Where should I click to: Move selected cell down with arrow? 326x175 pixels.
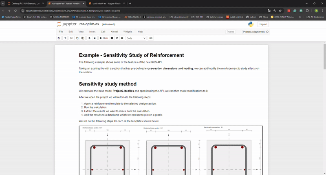pos(95,38)
